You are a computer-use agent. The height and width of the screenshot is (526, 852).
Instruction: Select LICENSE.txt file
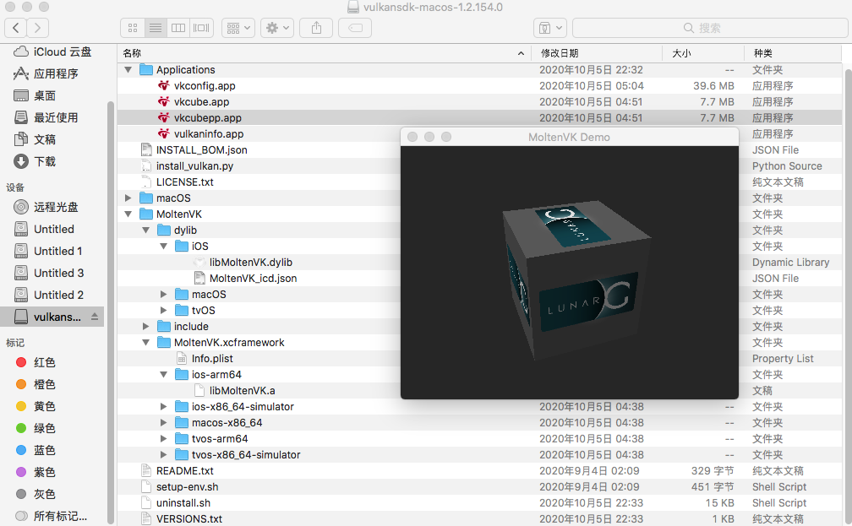pos(185,182)
